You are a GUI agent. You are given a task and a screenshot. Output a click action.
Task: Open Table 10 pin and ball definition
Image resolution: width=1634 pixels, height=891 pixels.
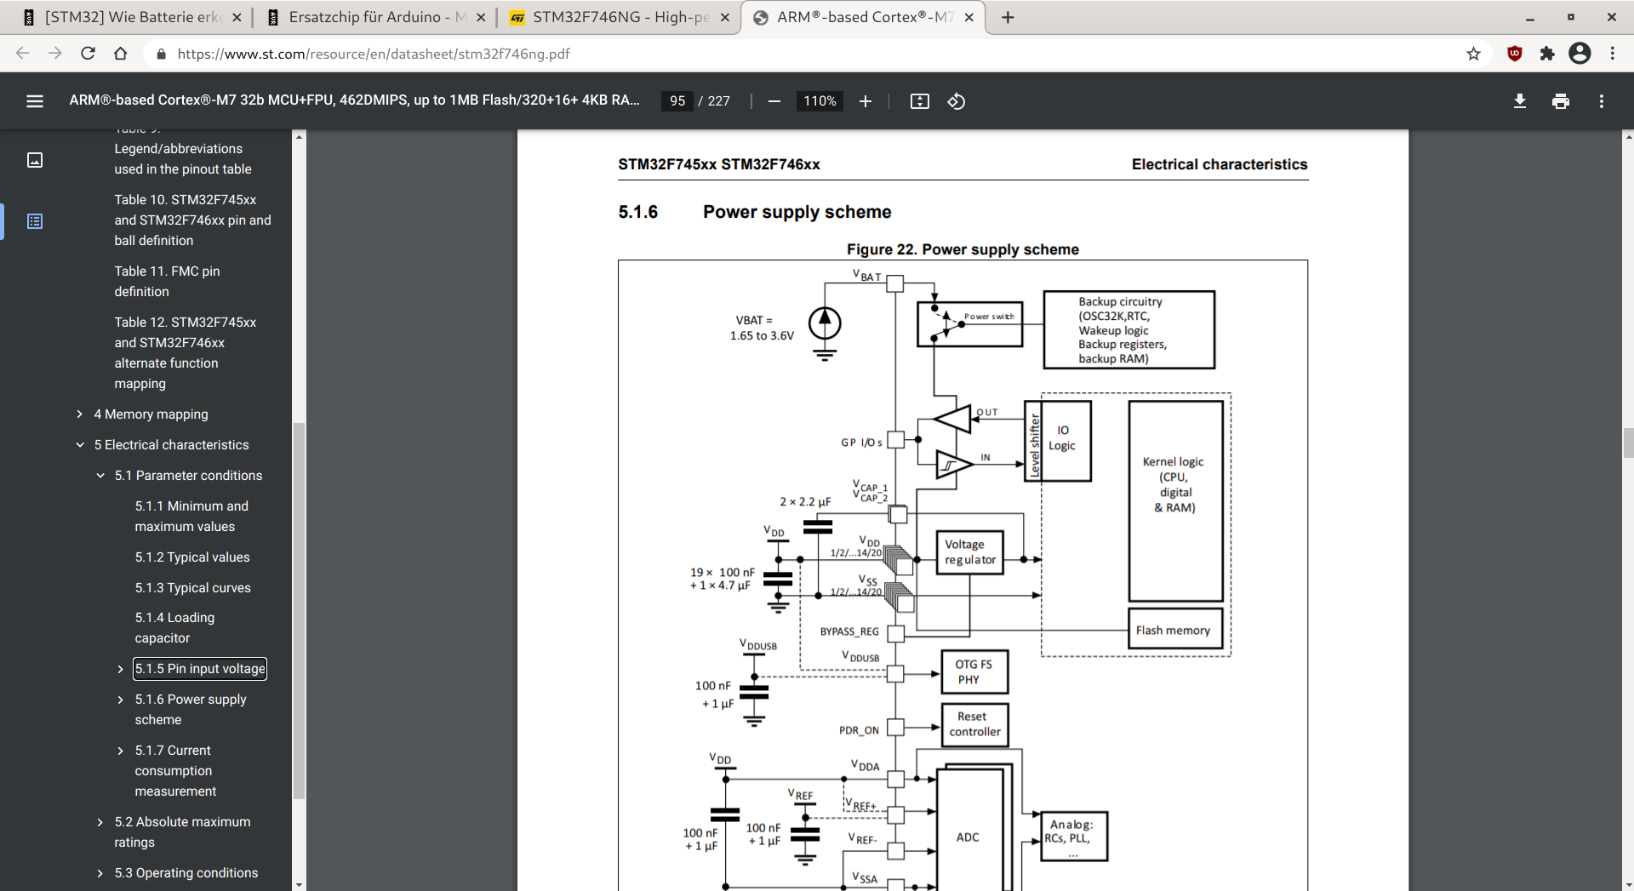(x=193, y=220)
